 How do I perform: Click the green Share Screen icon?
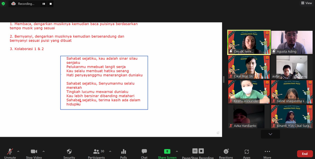point(167,152)
